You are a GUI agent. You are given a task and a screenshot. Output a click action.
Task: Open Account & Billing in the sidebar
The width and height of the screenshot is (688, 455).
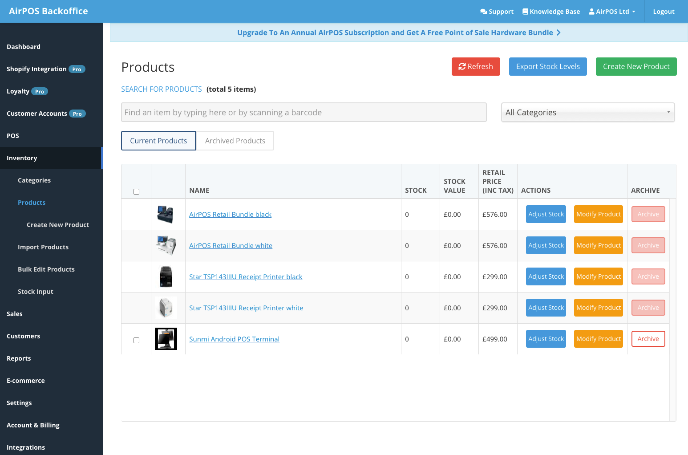tap(33, 425)
